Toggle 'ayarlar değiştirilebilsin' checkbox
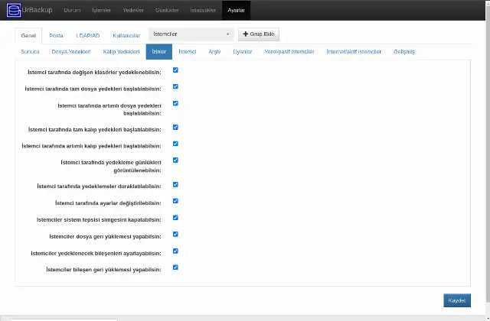Screen dimensions: 490x321 [x=175, y=201]
